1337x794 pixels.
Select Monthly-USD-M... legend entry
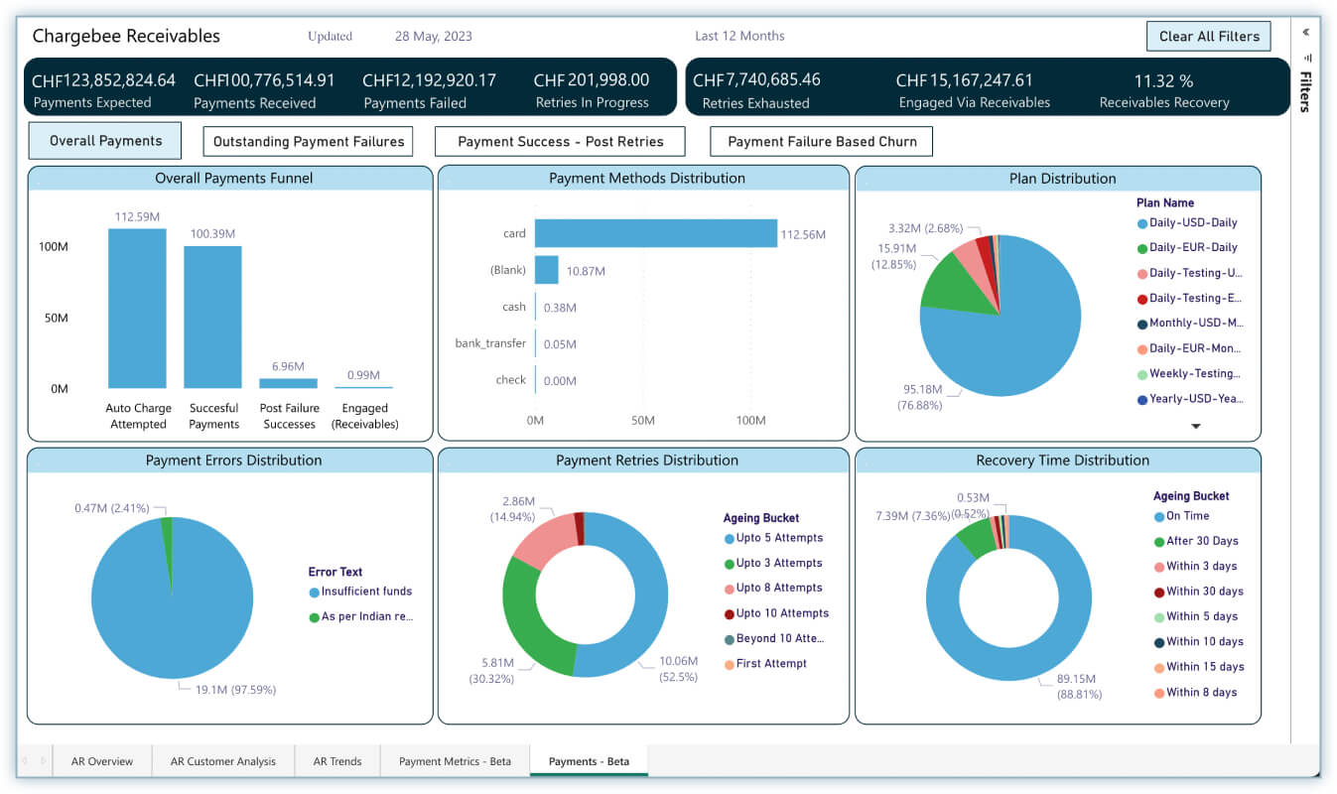tap(1190, 324)
